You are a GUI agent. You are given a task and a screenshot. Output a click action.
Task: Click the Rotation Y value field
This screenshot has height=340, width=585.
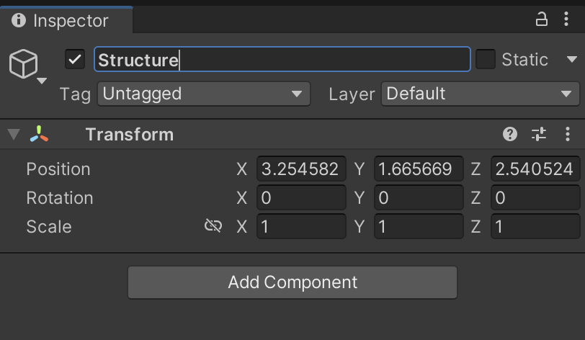(419, 197)
